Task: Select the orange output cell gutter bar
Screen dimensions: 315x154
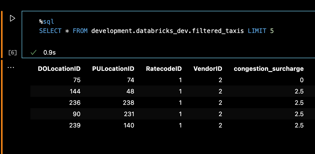Action: [x=2, y=103]
